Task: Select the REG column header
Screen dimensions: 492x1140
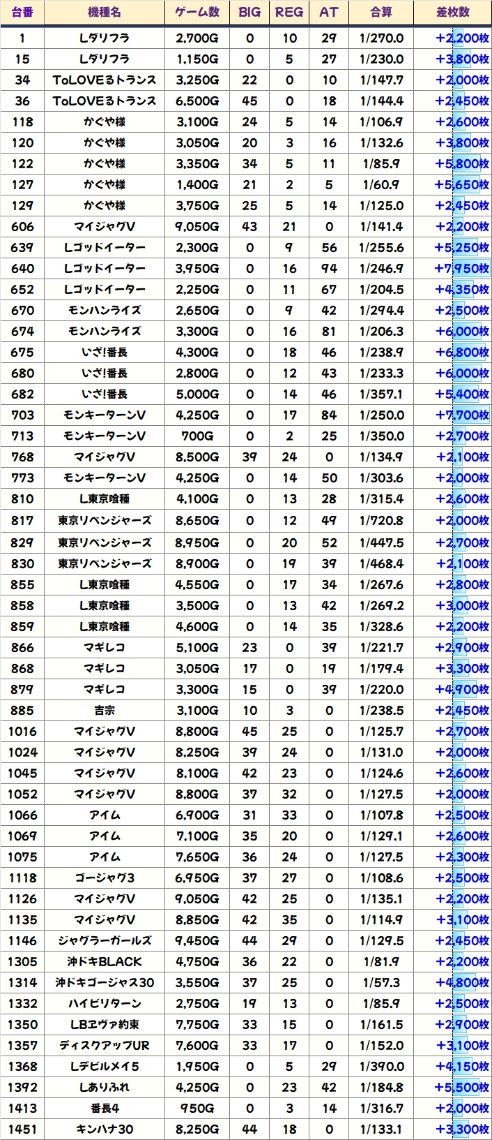Action: [289, 13]
